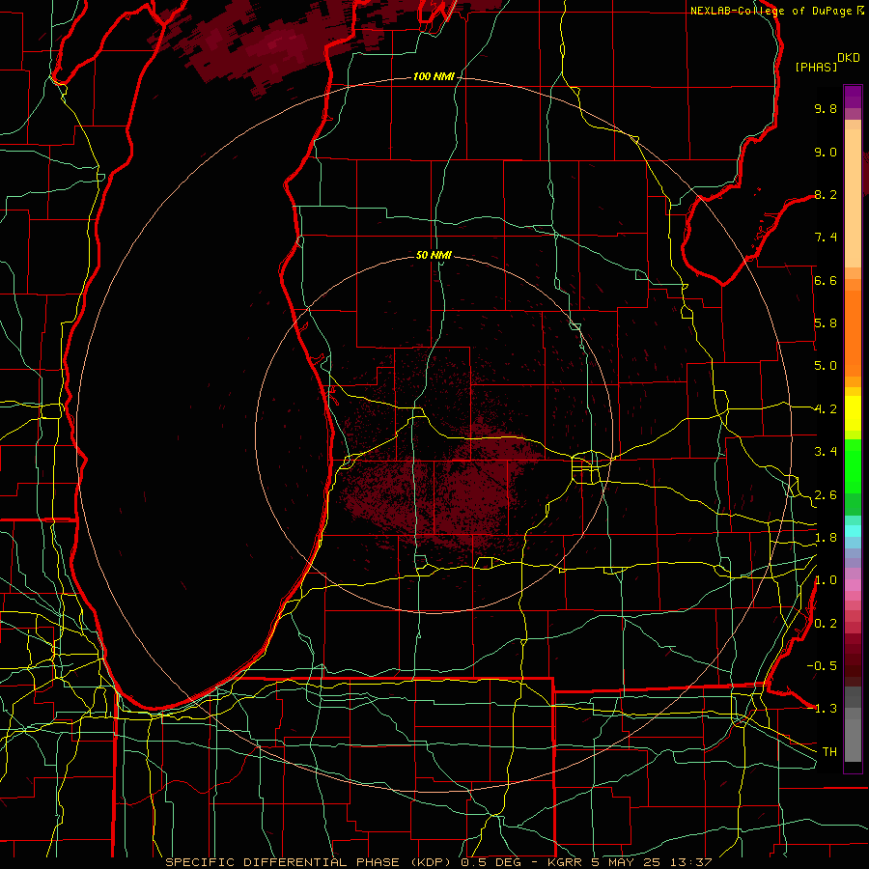
Task: Click the pink segment of the color bar
Action: pos(853,585)
